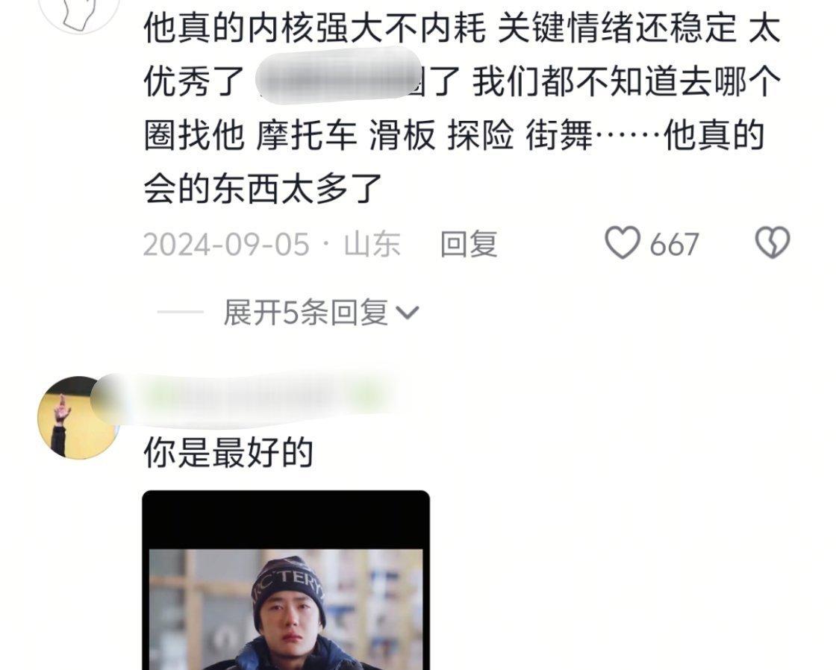The width and height of the screenshot is (836, 670).
Task: Like the comment with the heart icon
Action: click(x=623, y=242)
